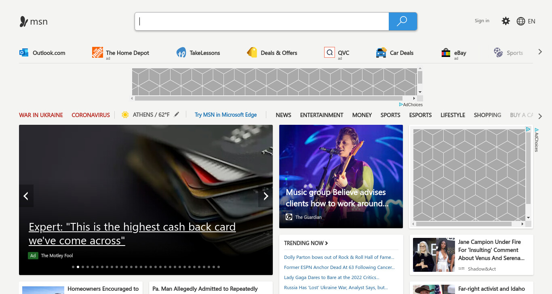552x294 pixels.
Task: Open the NEWS tab
Action: pos(283,115)
